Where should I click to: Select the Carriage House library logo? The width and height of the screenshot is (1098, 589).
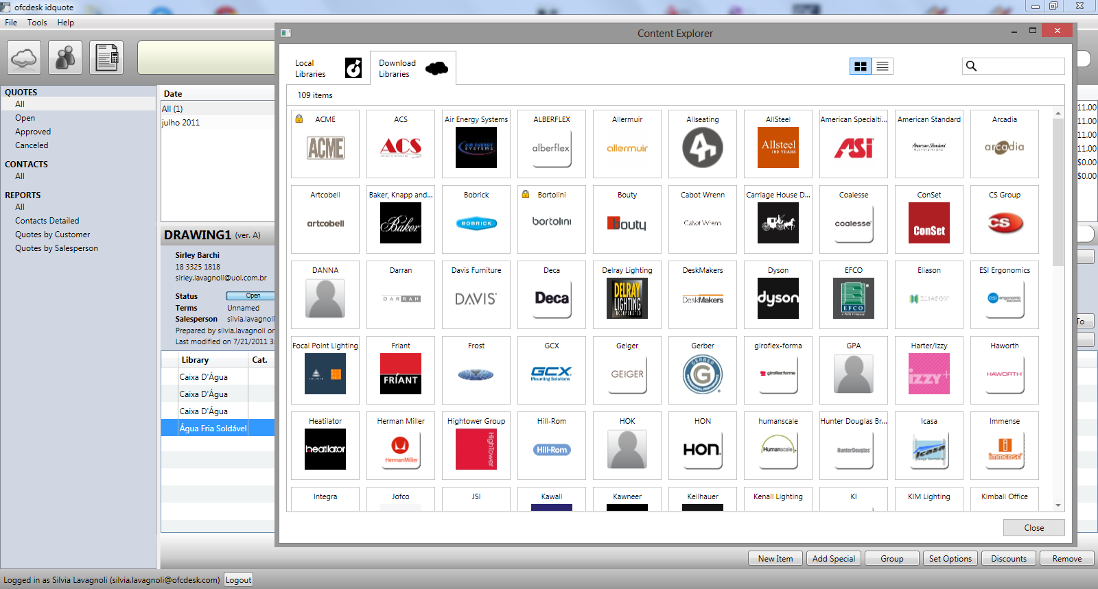tap(778, 223)
